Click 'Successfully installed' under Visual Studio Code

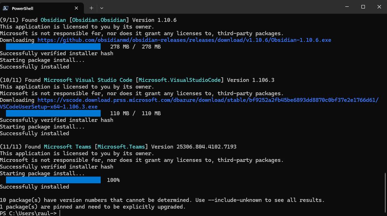34,133
